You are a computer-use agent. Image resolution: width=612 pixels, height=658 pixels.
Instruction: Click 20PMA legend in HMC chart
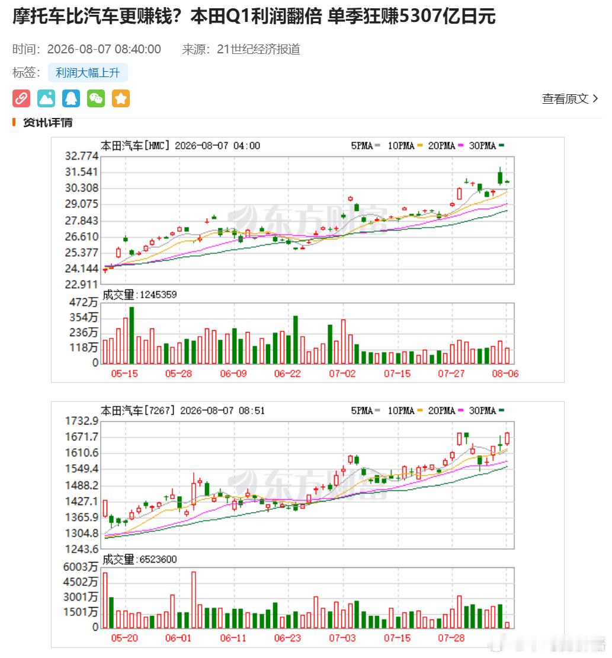click(446, 146)
